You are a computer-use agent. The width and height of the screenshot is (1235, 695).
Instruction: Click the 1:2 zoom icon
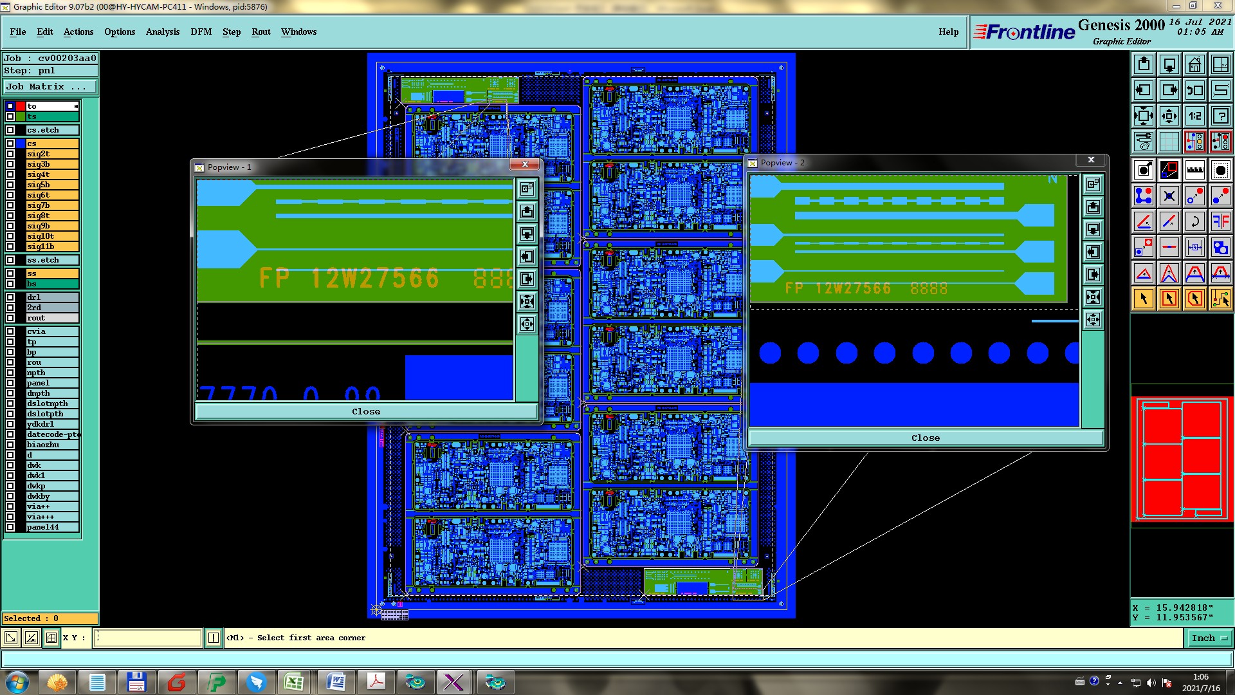click(x=1194, y=116)
